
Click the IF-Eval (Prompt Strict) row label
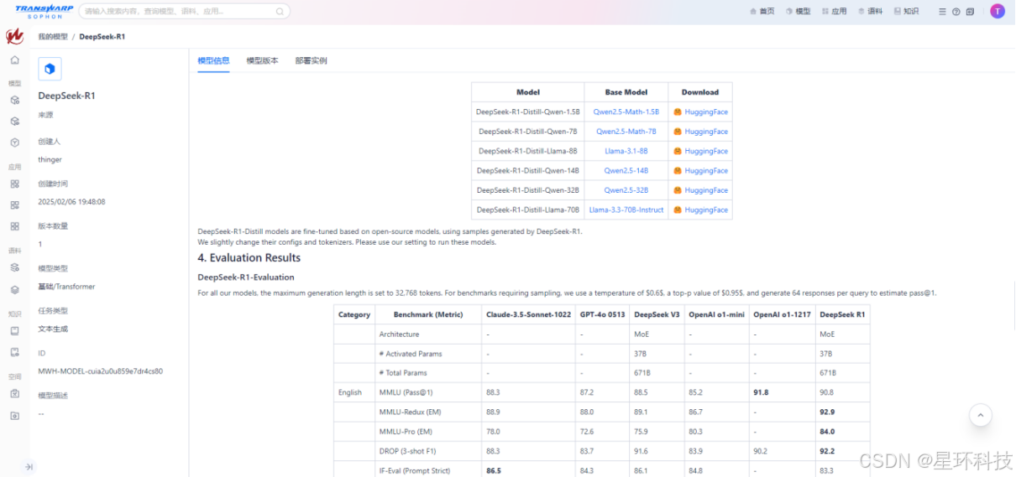pos(415,470)
